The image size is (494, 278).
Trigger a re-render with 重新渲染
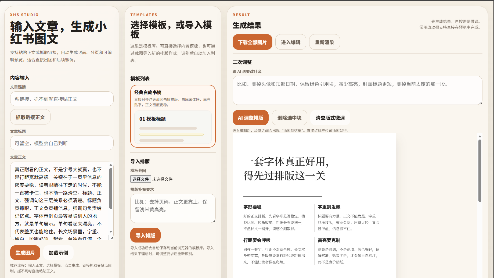(324, 42)
